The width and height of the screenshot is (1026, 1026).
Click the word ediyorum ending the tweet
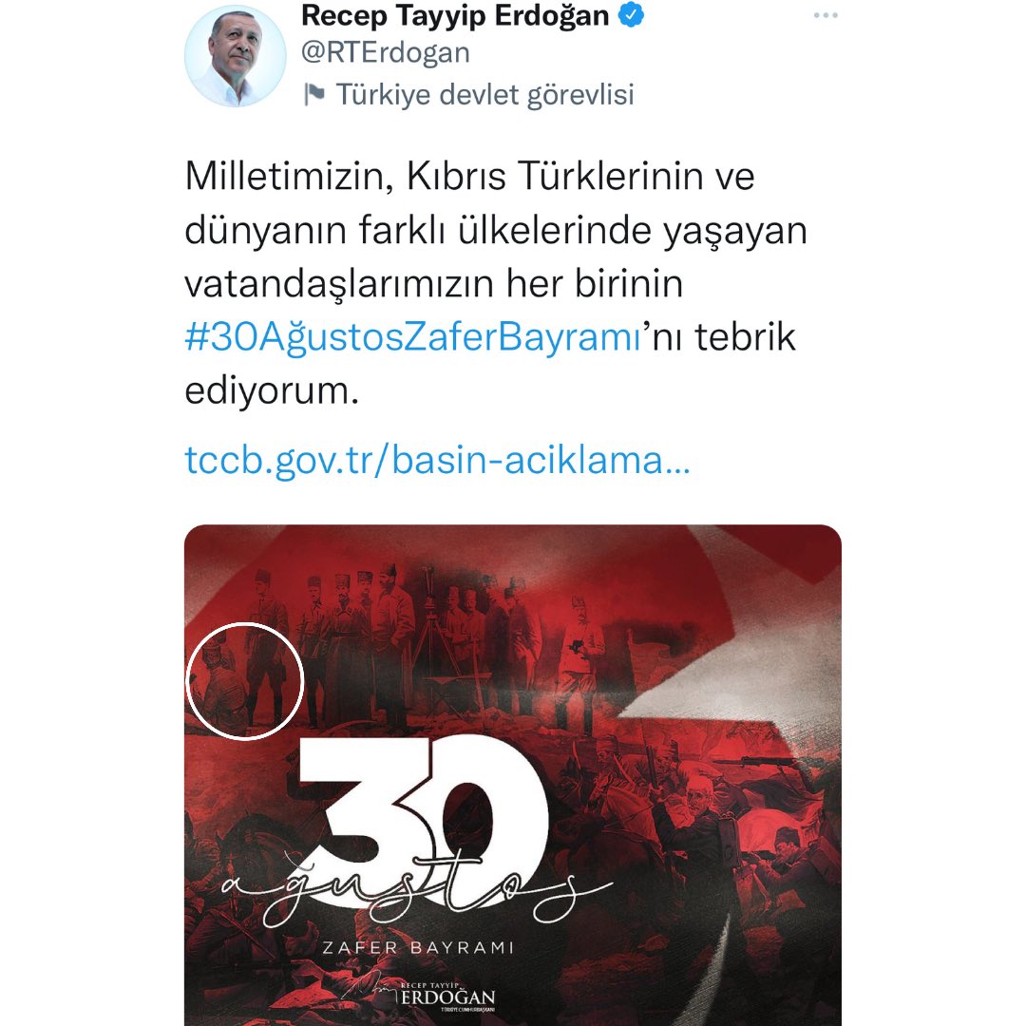pos(272,392)
